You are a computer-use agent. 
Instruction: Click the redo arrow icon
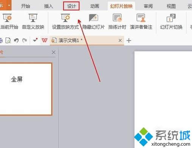pos(25,41)
